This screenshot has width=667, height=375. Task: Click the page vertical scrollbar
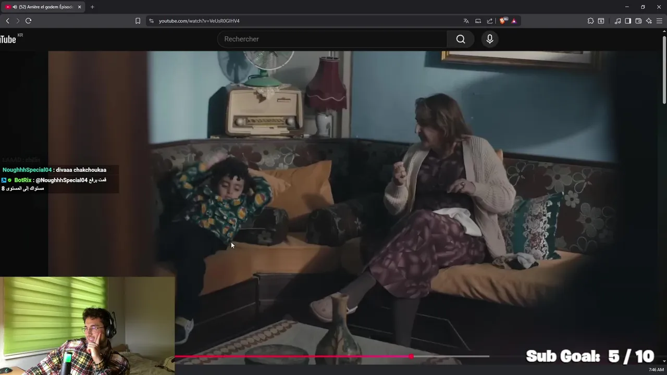(x=664, y=69)
